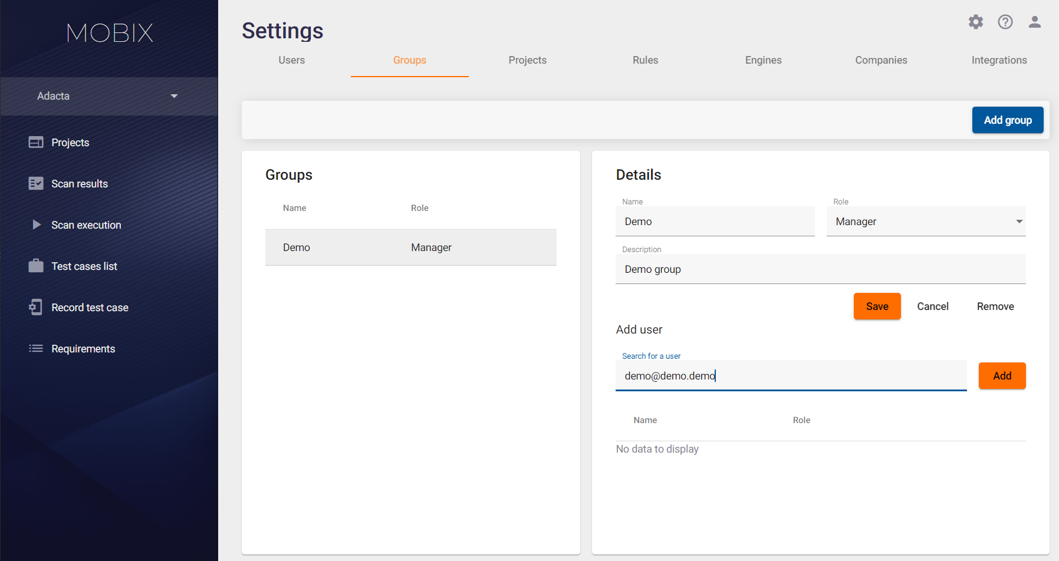Click Role header in users table
Image resolution: width=1059 pixels, height=561 pixels.
tap(801, 420)
